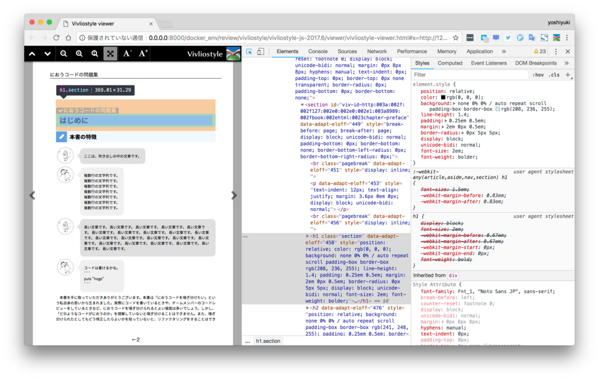Screen dimensions: 599x380
Task: Switch to the Elements tab
Action: coord(287,51)
